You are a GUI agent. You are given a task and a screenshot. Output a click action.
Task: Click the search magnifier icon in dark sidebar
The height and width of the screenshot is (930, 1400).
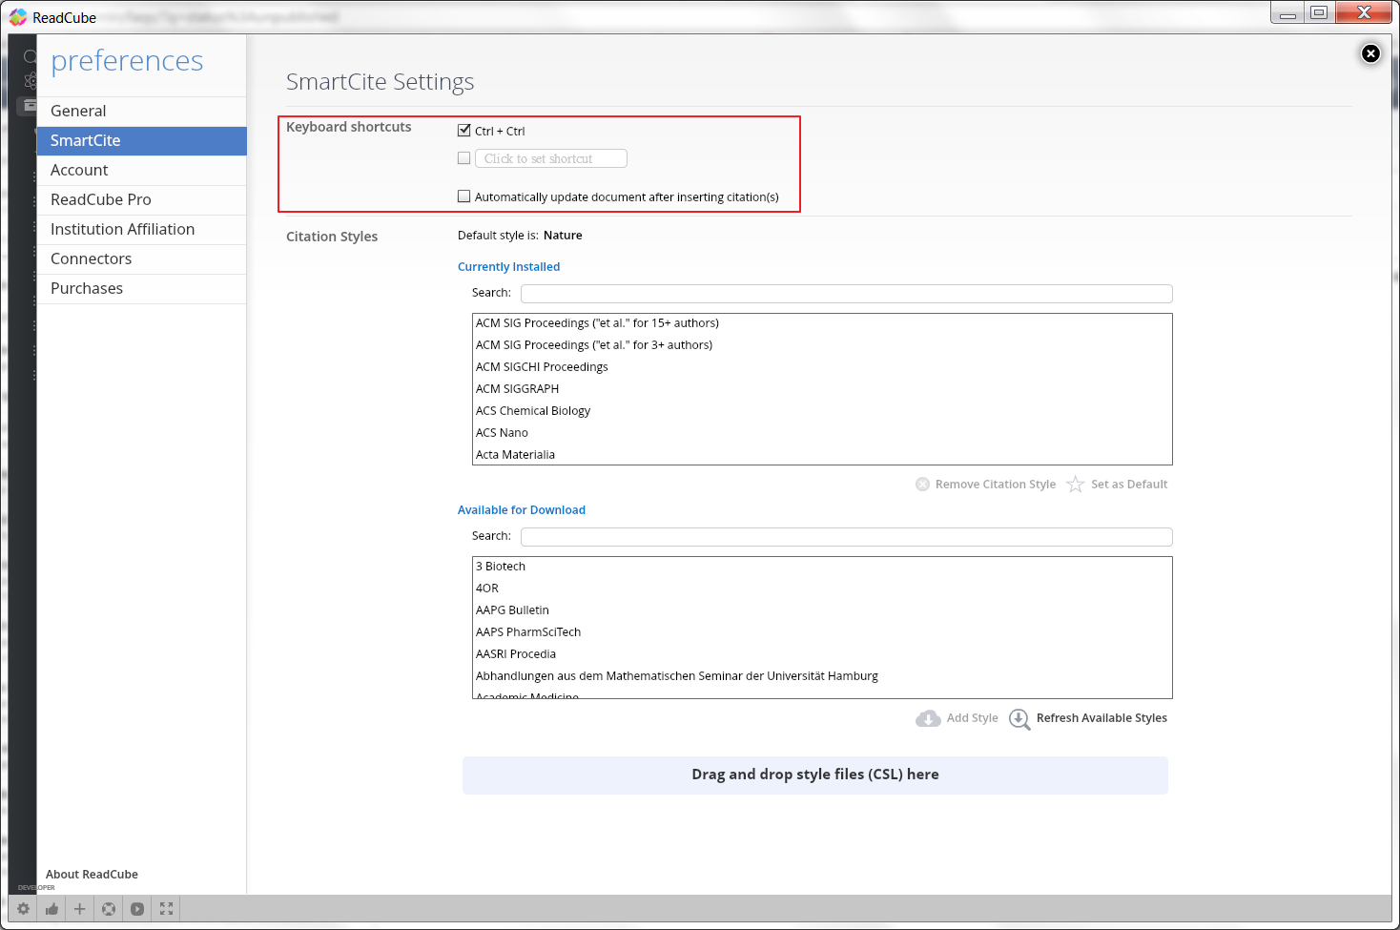click(x=30, y=57)
